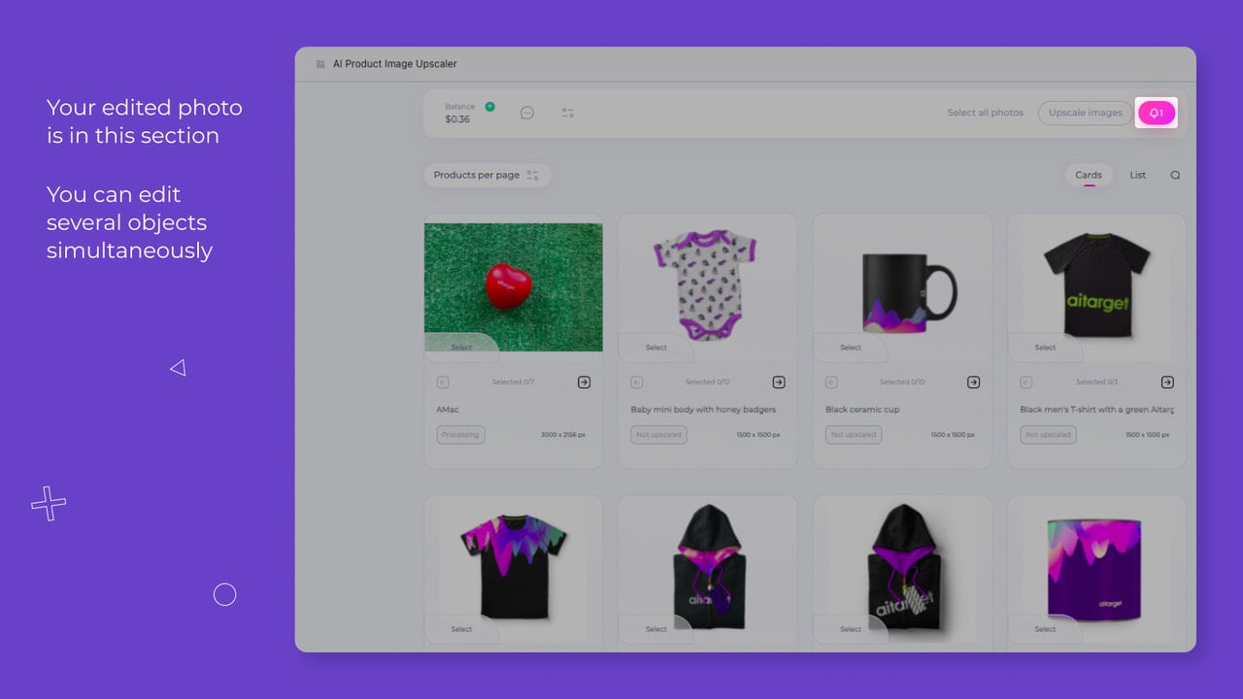Click next image arrow on Black ceramic cup card
This screenshot has height=699, width=1243.
(973, 383)
